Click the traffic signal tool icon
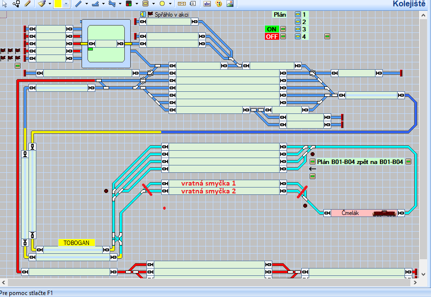431x297 pixels. pos(129,4)
